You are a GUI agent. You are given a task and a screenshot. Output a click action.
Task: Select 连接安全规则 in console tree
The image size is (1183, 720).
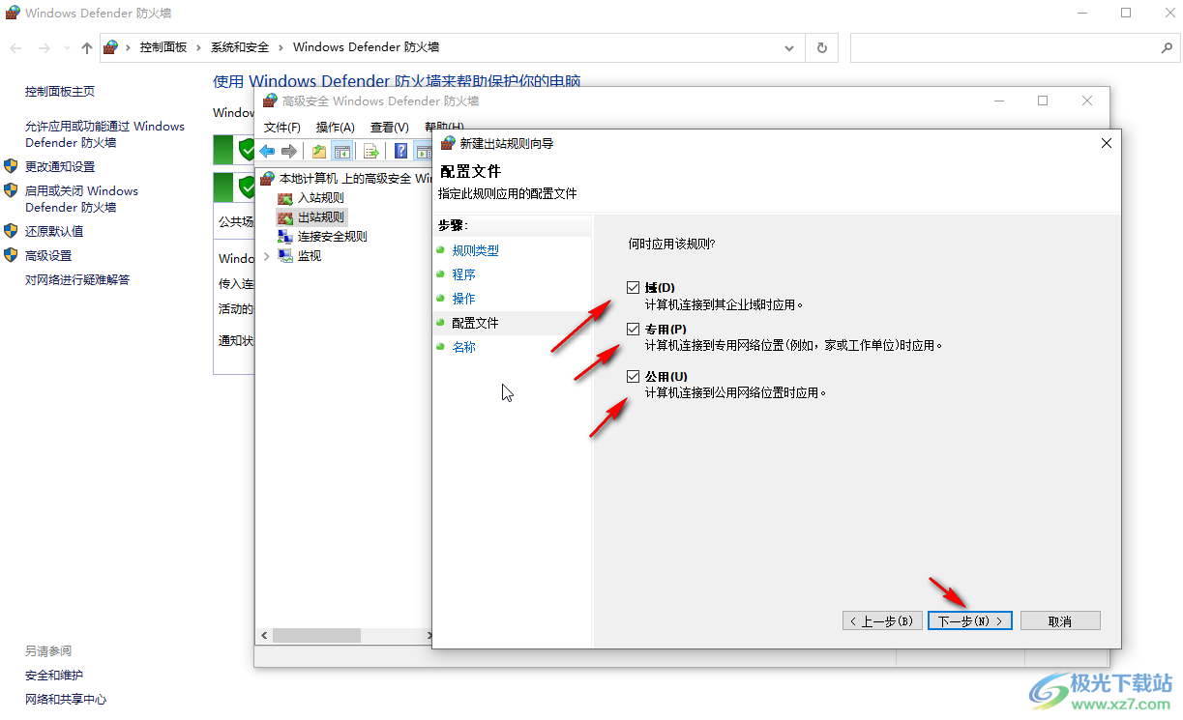pos(332,237)
